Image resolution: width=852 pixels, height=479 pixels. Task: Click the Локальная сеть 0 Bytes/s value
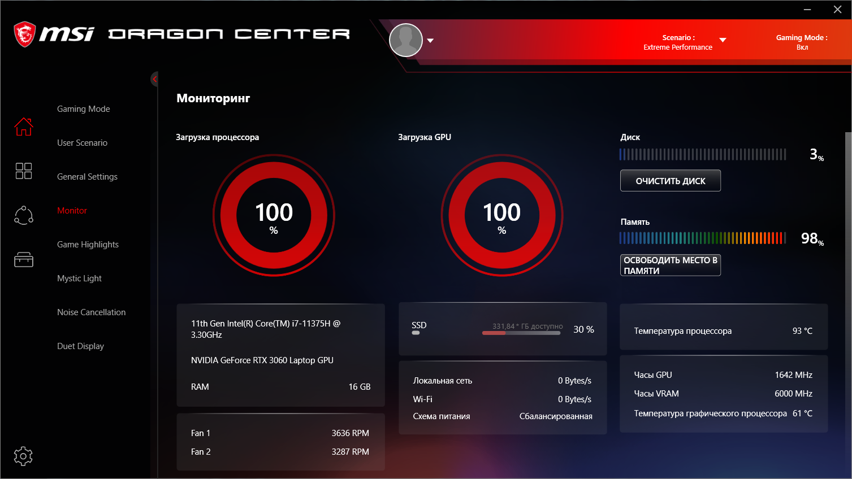click(575, 381)
